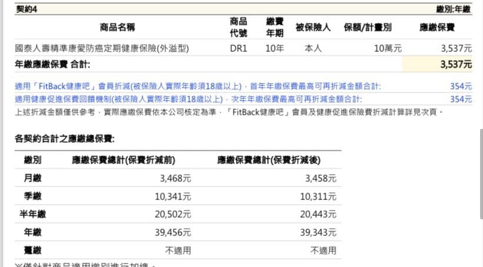Click semi-annual premium 20,443元
Image resolution: width=483 pixels, height=267 pixels.
tap(318, 214)
